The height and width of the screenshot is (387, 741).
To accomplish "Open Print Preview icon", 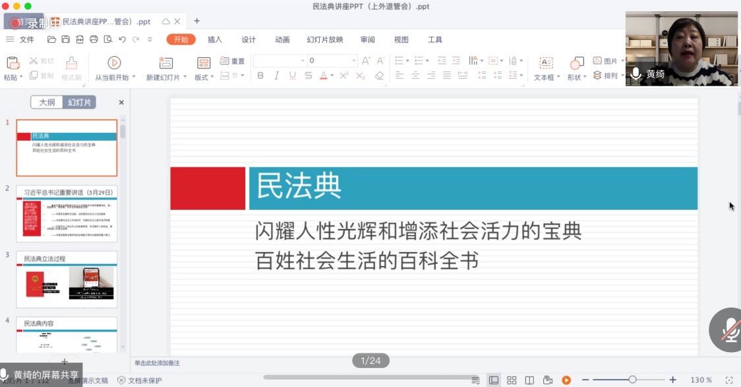I will tap(107, 39).
